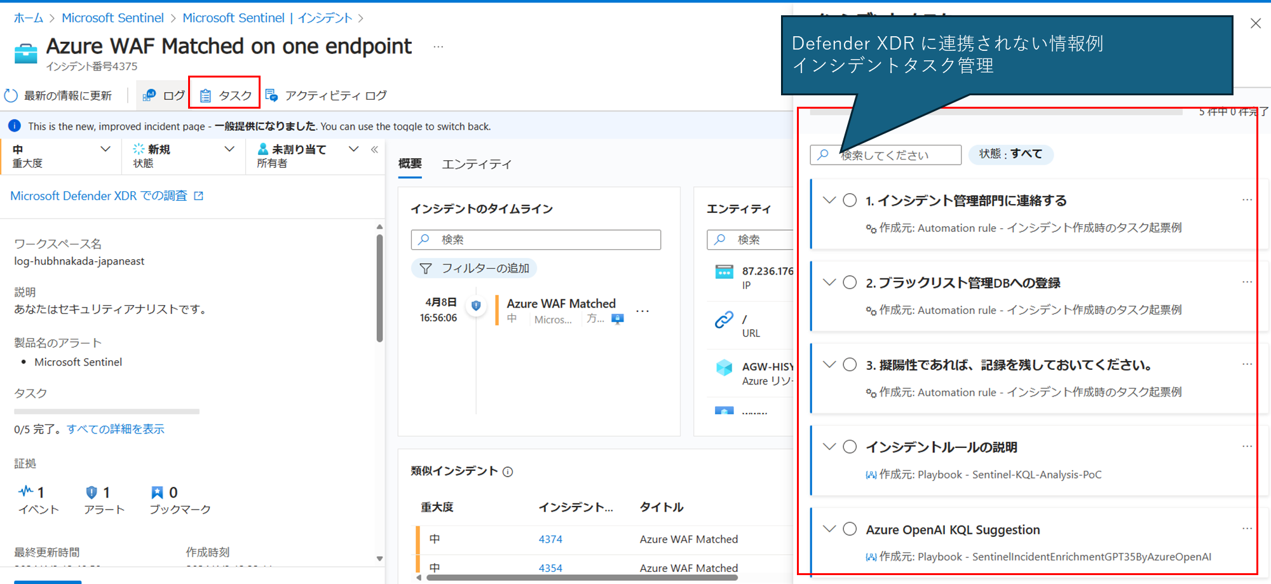The height and width of the screenshot is (584, 1271).
Task: Expand task 1. インシデント管理部門に連絡する
Action: click(x=829, y=200)
